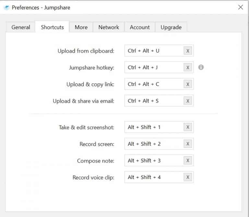Viewport: 249px width, 217px height.
Task: Clear the Take & edit screenshot shortcut
Action: coord(188,127)
